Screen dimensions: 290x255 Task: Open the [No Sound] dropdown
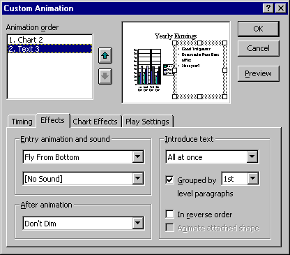(138, 178)
